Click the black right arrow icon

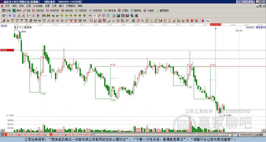click(x=57, y=16)
